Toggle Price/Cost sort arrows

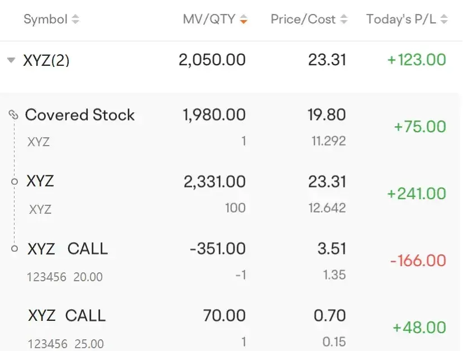pos(343,20)
